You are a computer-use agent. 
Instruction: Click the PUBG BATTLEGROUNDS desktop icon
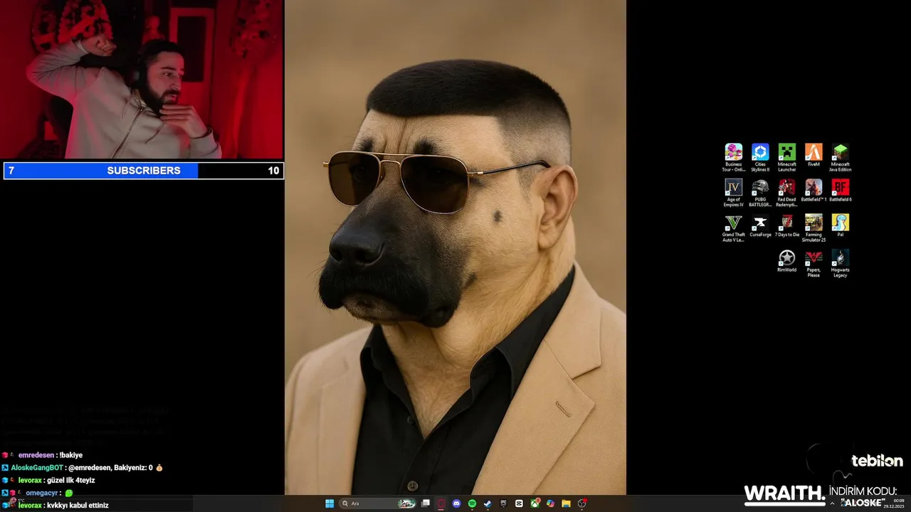point(760,193)
